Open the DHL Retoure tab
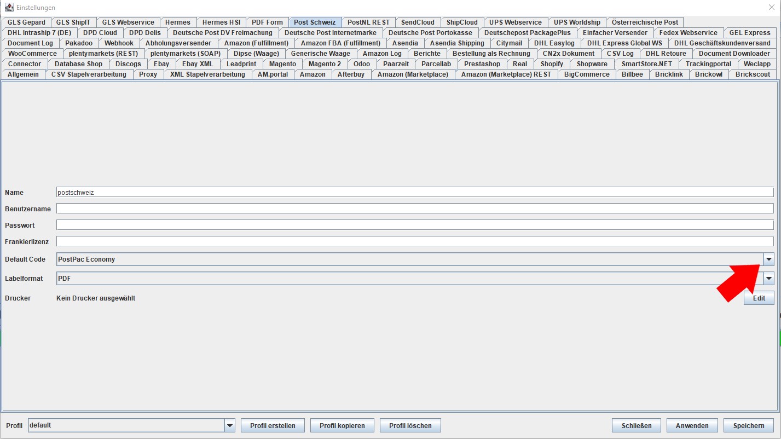Viewport: 781px width, 439px height. click(666, 54)
